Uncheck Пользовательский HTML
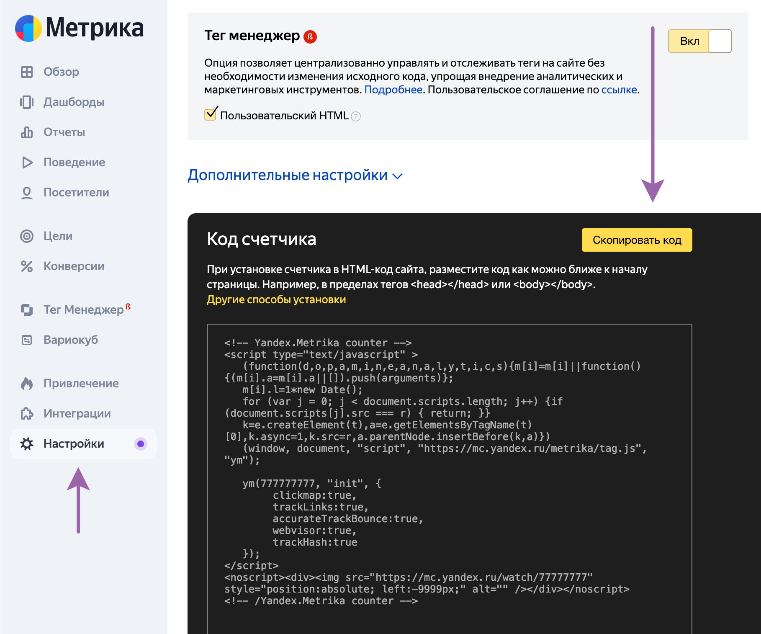761x634 pixels. point(210,113)
